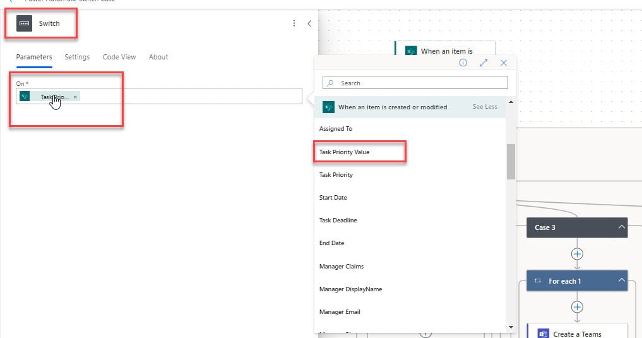Add an action below Case 3
Screen dimensions: 642x338
click(x=577, y=254)
